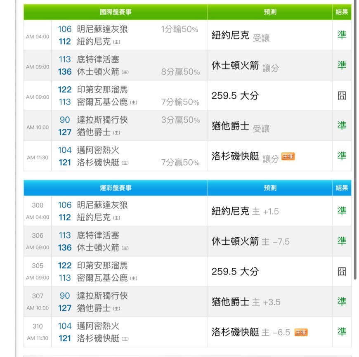The image size is (359, 357).
Task: Click the 預測 header in the blue table
Action: [270, 188]
